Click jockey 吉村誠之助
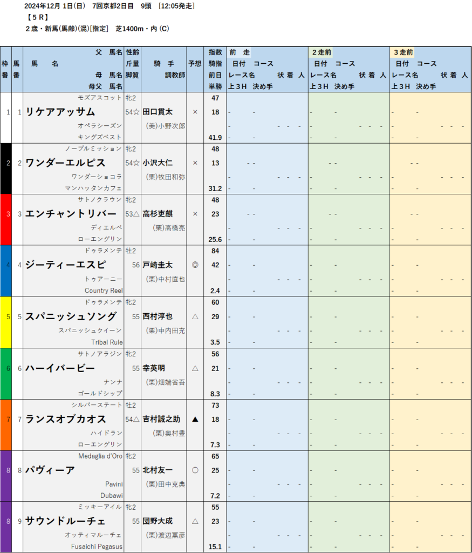The width and height of the screenshot is (472, 553). coord(161,419)
